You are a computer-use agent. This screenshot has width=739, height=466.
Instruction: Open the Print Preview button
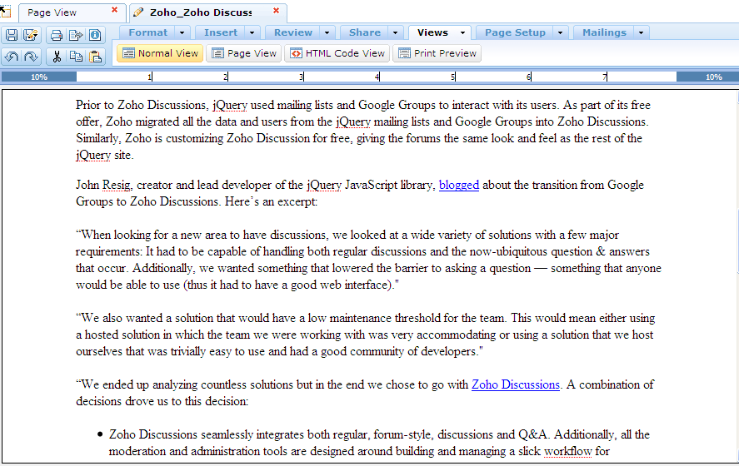tap(437, 53)
